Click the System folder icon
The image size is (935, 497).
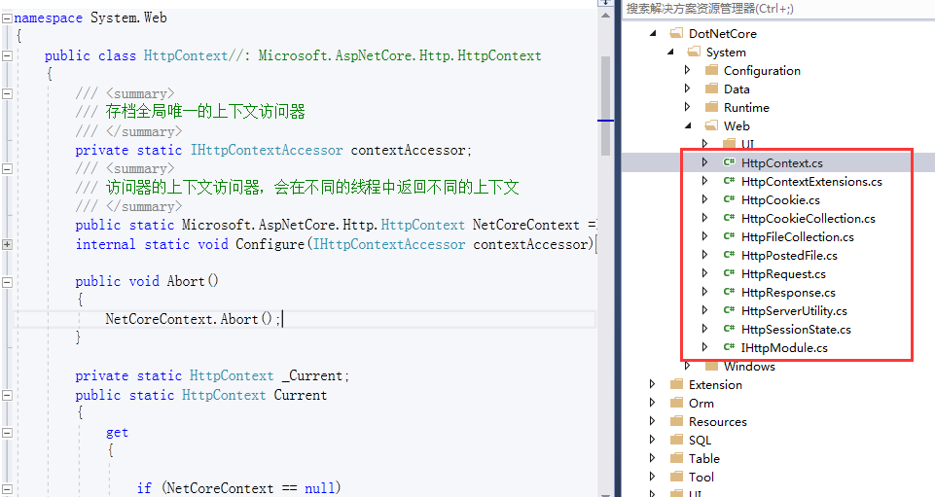pyautogui.click(x=694, y=52)
